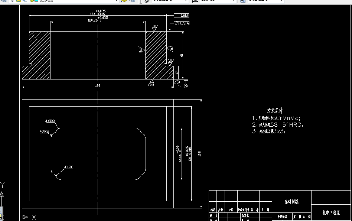The image size is (352, 221).
Task: Open the ISO-25 dimension style dropdown
Action: [x=218, y=1]
